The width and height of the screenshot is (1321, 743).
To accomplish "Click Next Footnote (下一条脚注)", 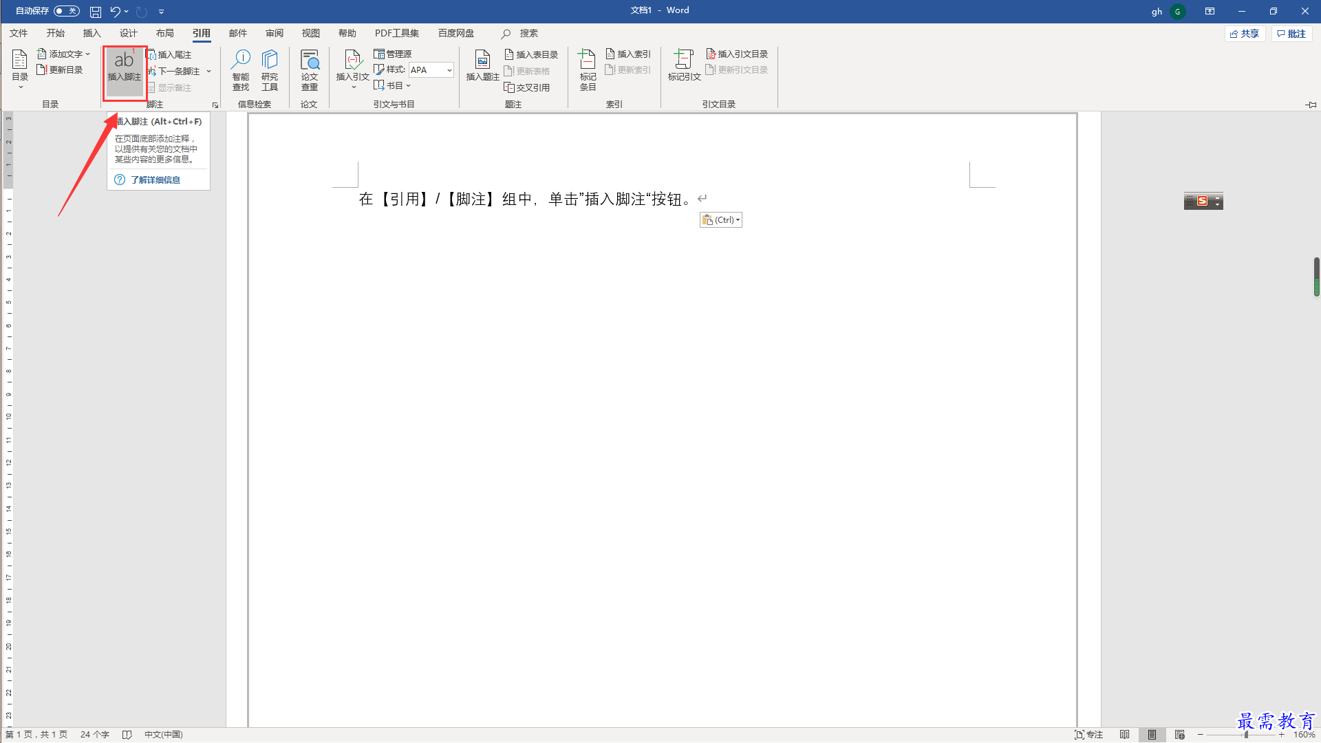I will pyautogui.click(x=175, y=71).
